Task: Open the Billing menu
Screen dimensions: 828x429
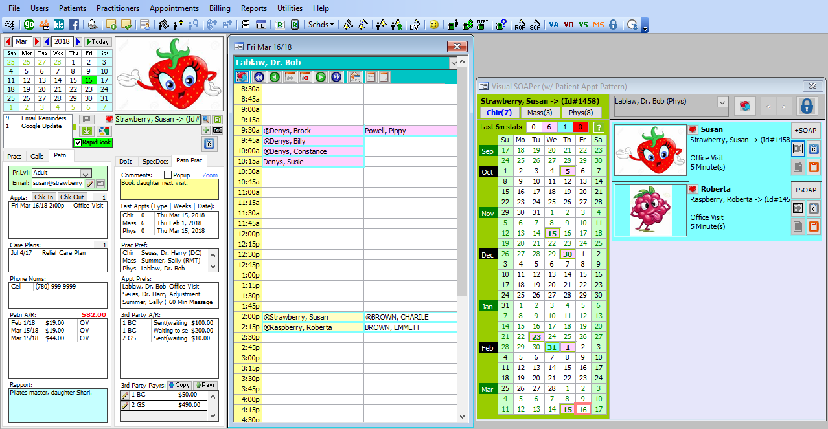Action: 220,8
